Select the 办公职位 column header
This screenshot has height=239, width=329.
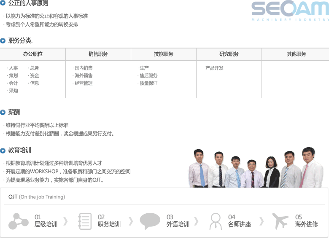click(x=33, y=54)
